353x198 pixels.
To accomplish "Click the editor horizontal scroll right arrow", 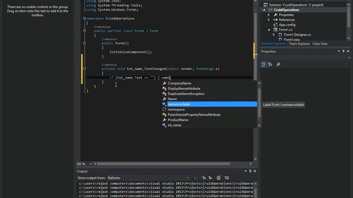I will [250, 164].
